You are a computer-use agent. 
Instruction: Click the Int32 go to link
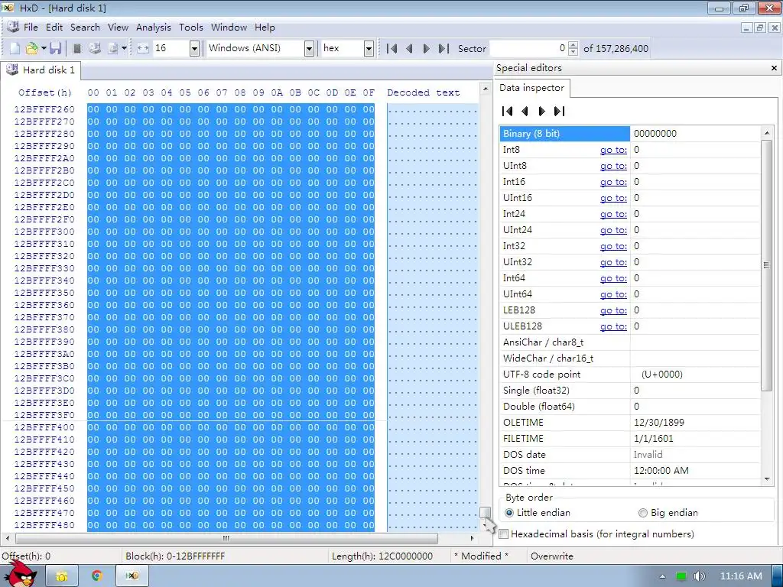point(613,246)
